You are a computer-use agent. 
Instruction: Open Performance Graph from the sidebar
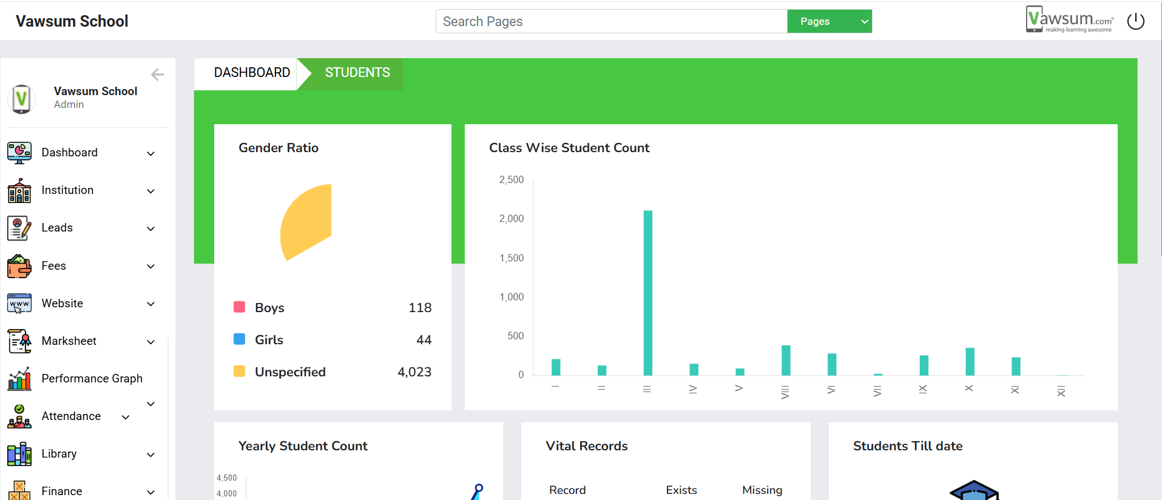[x=92, y=379]
